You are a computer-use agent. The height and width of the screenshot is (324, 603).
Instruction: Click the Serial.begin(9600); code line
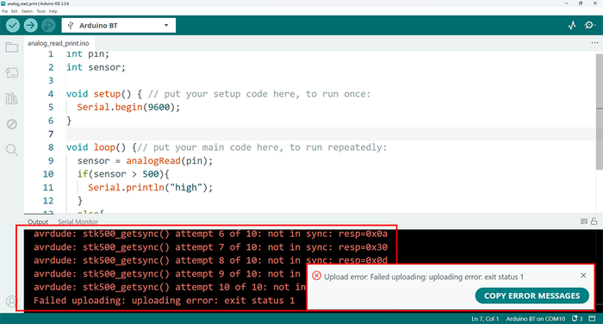[128, 107]
